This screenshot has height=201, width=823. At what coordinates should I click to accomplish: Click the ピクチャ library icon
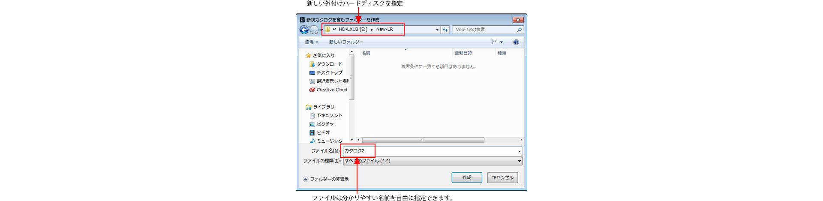coord(312,124)
